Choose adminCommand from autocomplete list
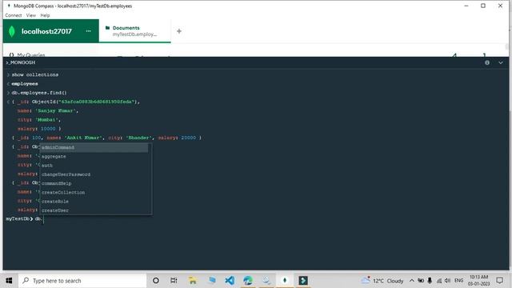This screenshot has width=512, height=288. [x=94, y=147]
